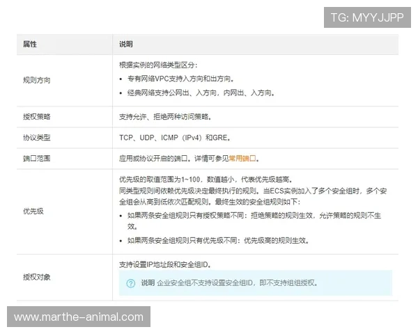Viewport: 418px width, 334px height.
Task: Select text 支持允许、拒绝两种访问策略
Action: (165, 117)
